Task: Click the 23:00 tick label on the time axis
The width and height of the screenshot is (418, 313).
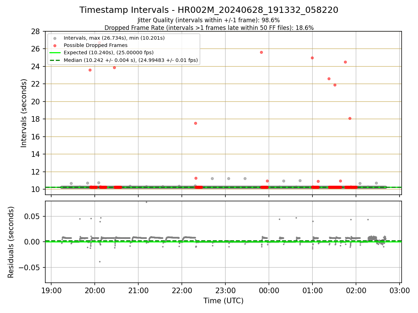Action: pyautogui.click(x=225, y=290)
